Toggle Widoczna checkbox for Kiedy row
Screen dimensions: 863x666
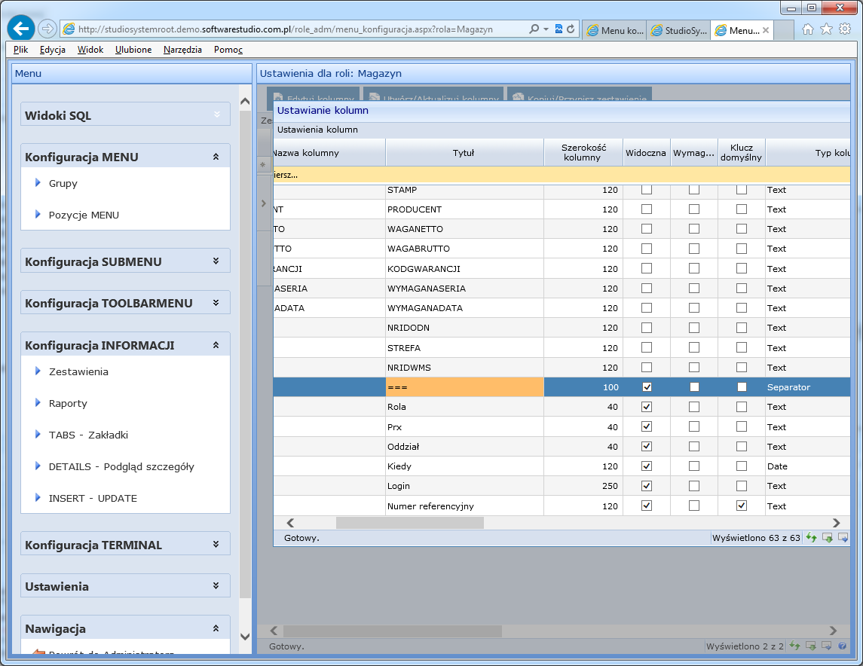647,466
